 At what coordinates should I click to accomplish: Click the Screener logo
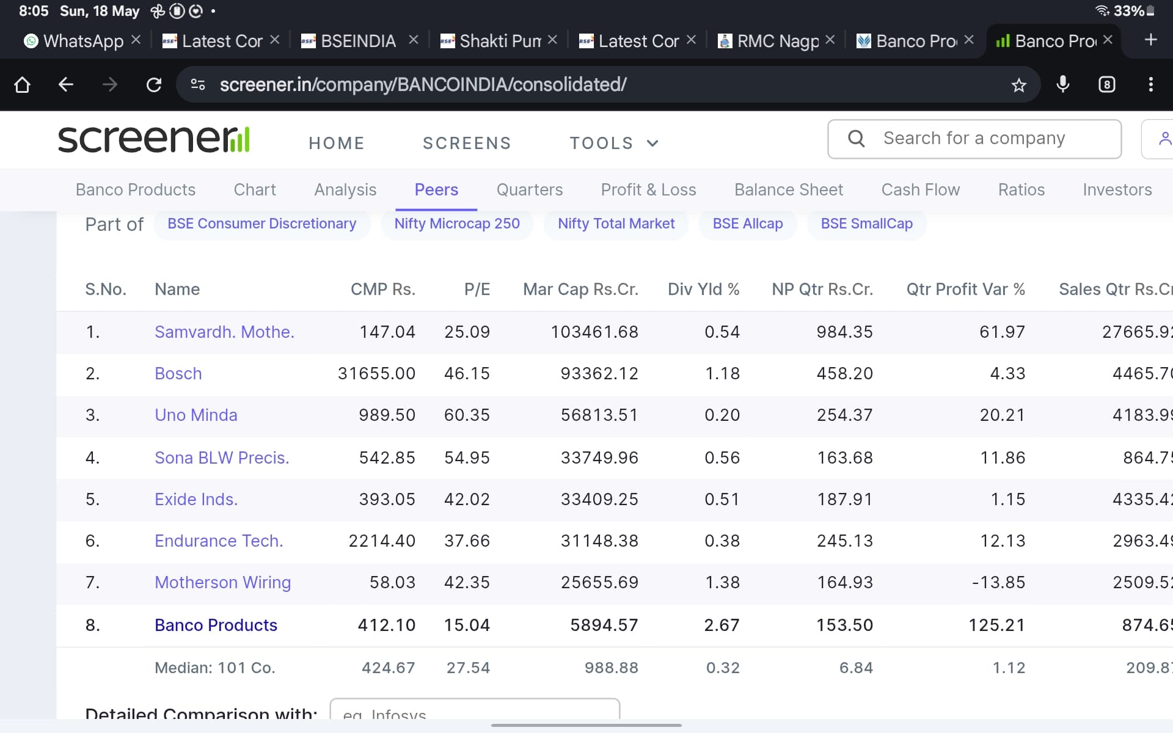point(154,139)
